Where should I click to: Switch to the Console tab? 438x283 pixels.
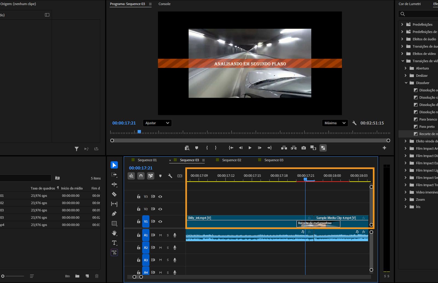[164, 4]
